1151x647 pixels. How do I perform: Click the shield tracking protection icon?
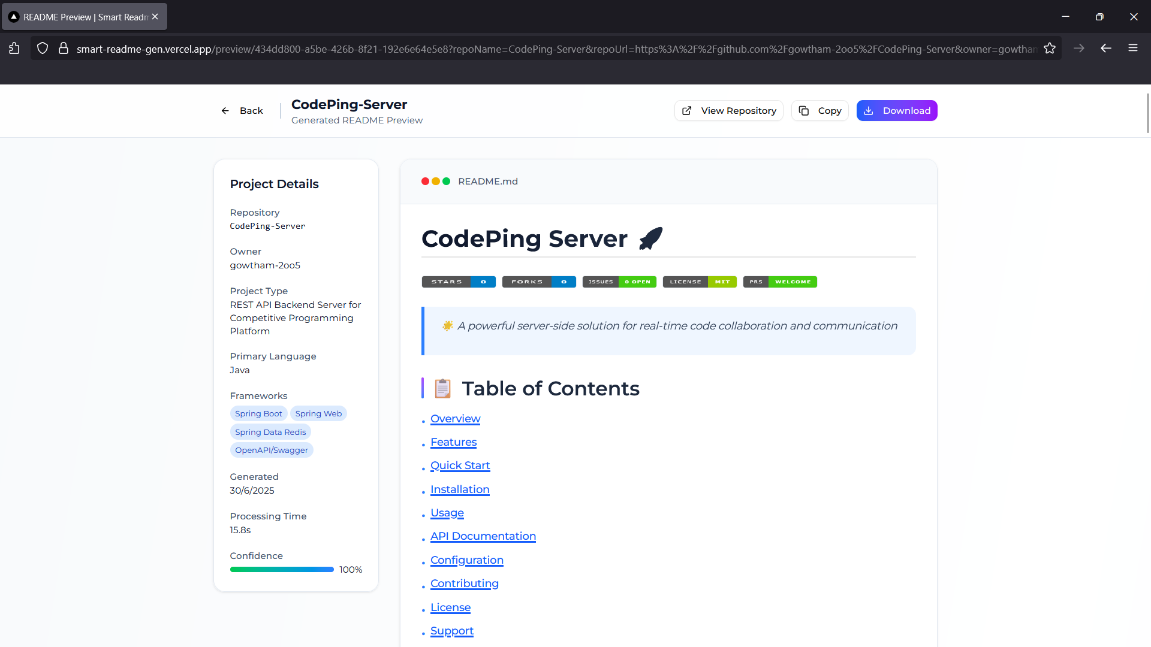pyautogui.click(x=43, y=49)
